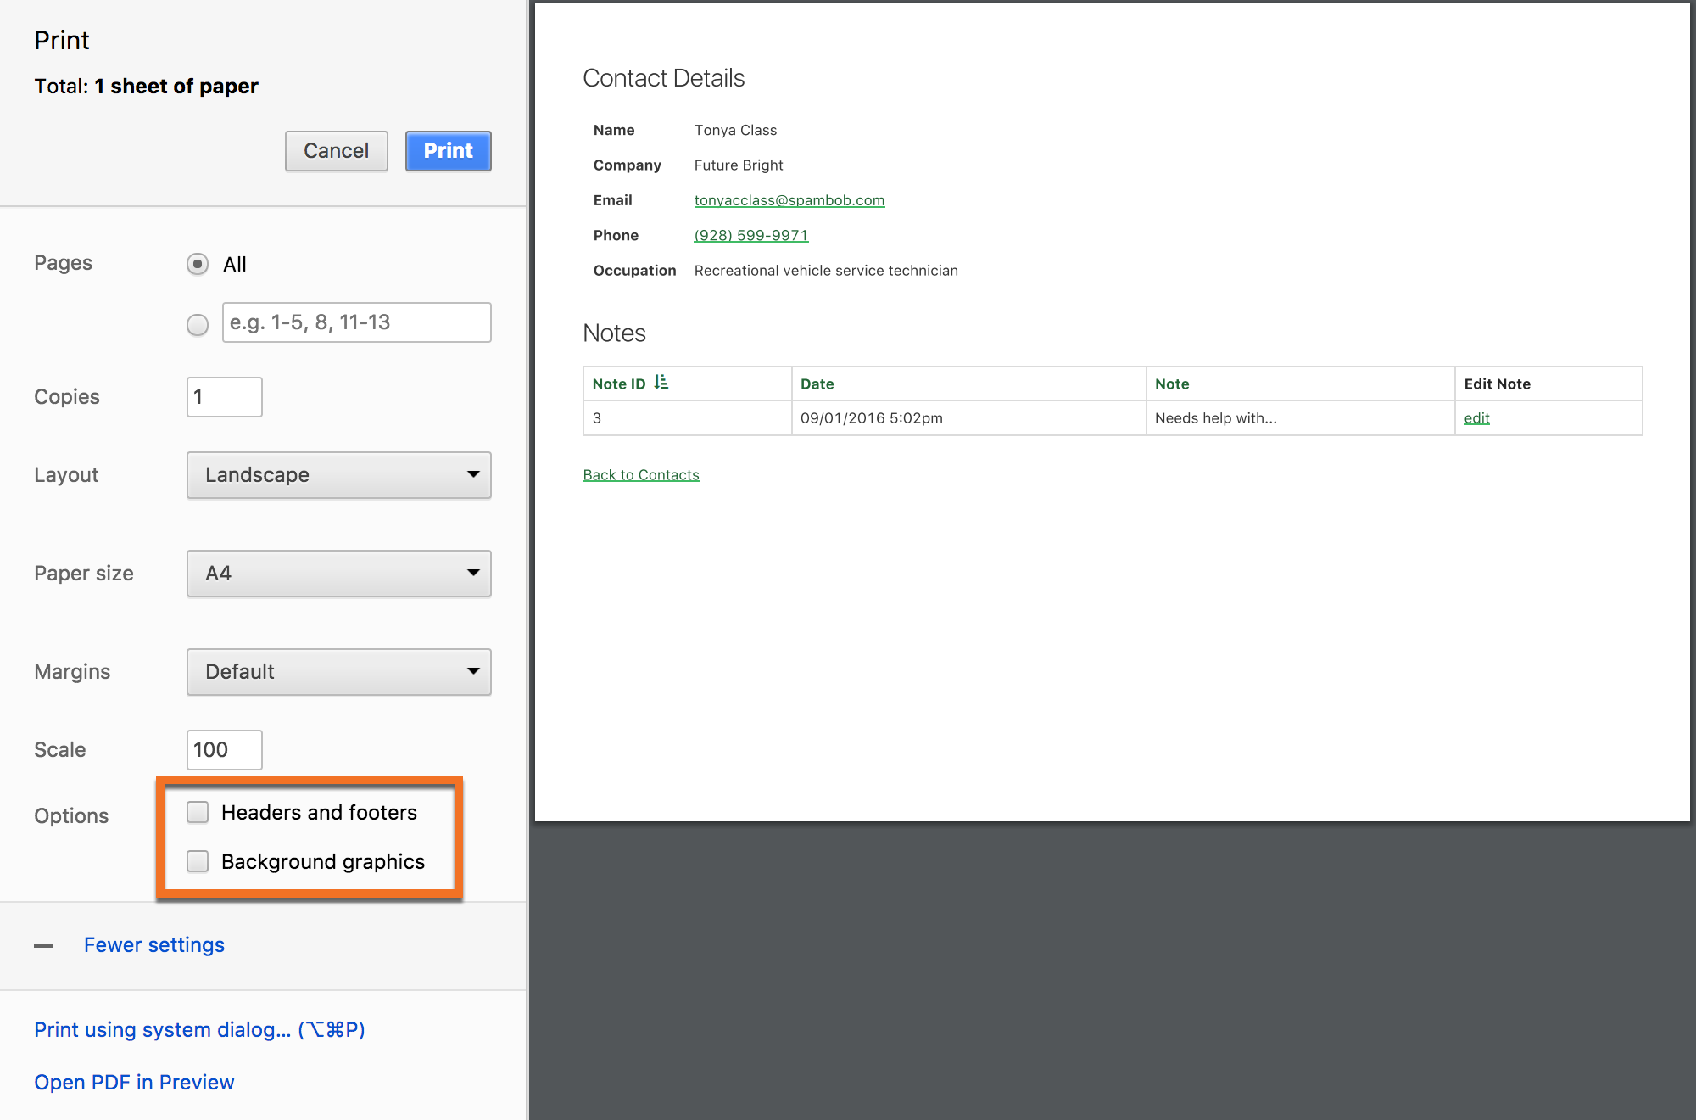The image size is (1696, 1120).
Task: Click the Back to Contacts link
Action: pyautogui.click(x=642, y=473)
